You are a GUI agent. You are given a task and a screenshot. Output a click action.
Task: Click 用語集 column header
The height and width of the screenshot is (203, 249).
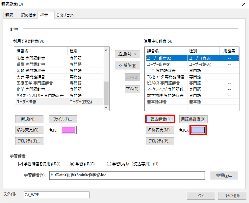229,51
